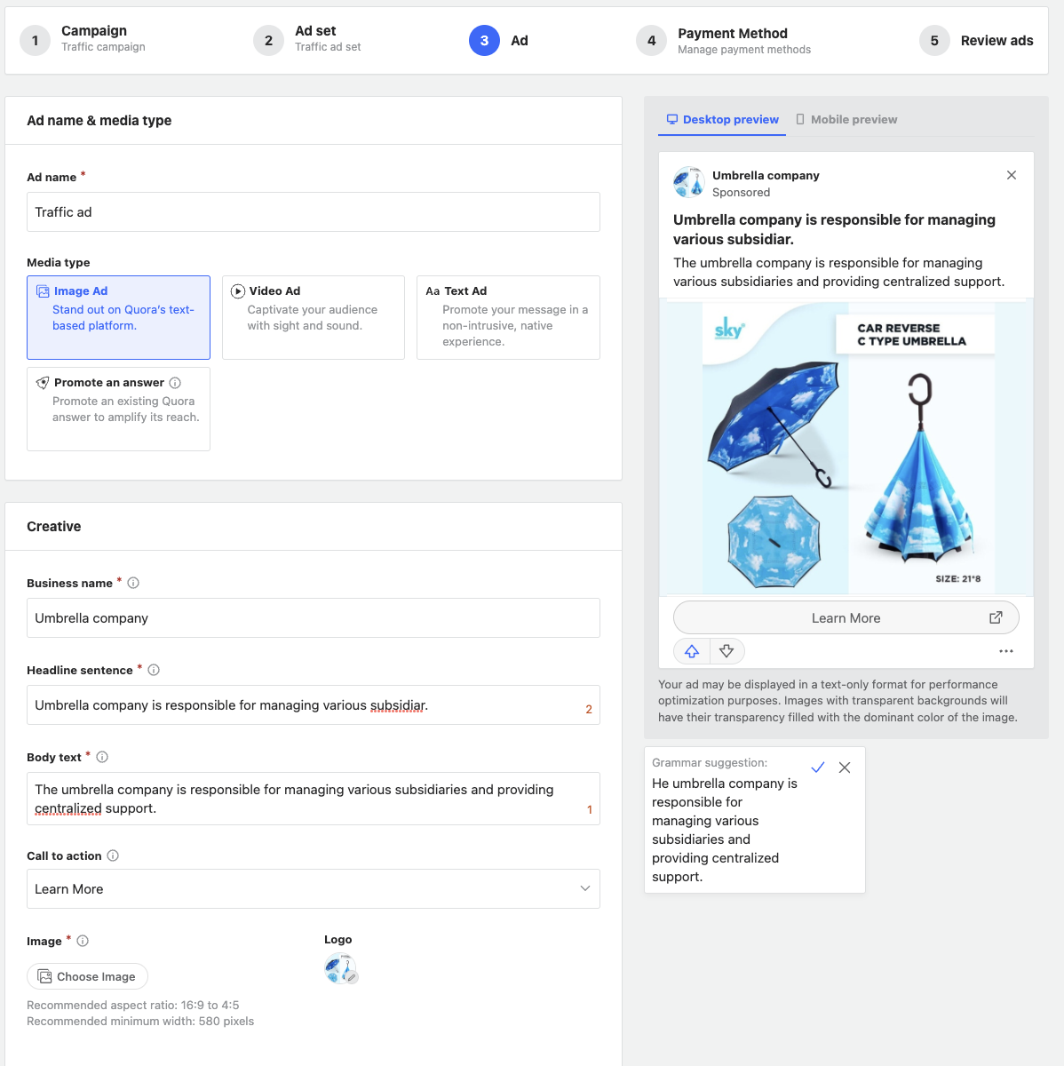Click the Ad name input field
The height and width of the screenshot is (1066, 1064).
pos(314,212)
